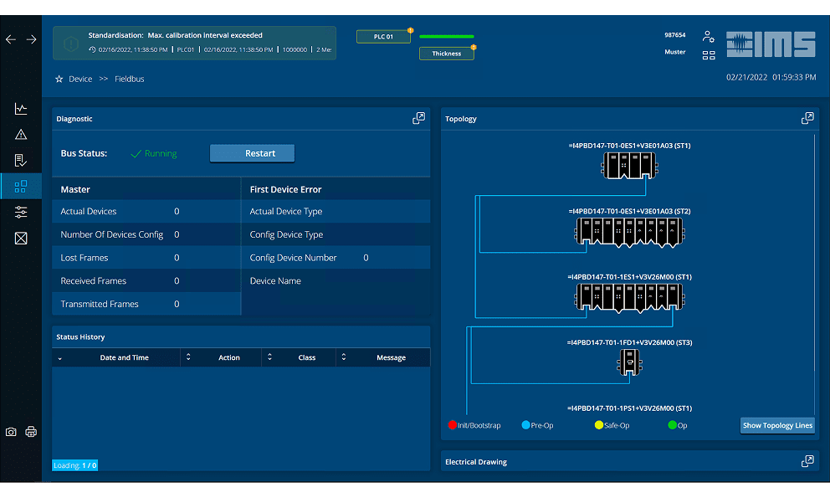The width and height of the screenshot is (830, 498).
Task: Open the alarms warning triangle icon
Action: [x=21, y=135]
